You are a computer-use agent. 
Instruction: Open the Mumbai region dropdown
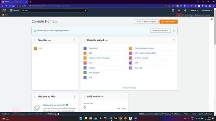click(x=194, y=10)
